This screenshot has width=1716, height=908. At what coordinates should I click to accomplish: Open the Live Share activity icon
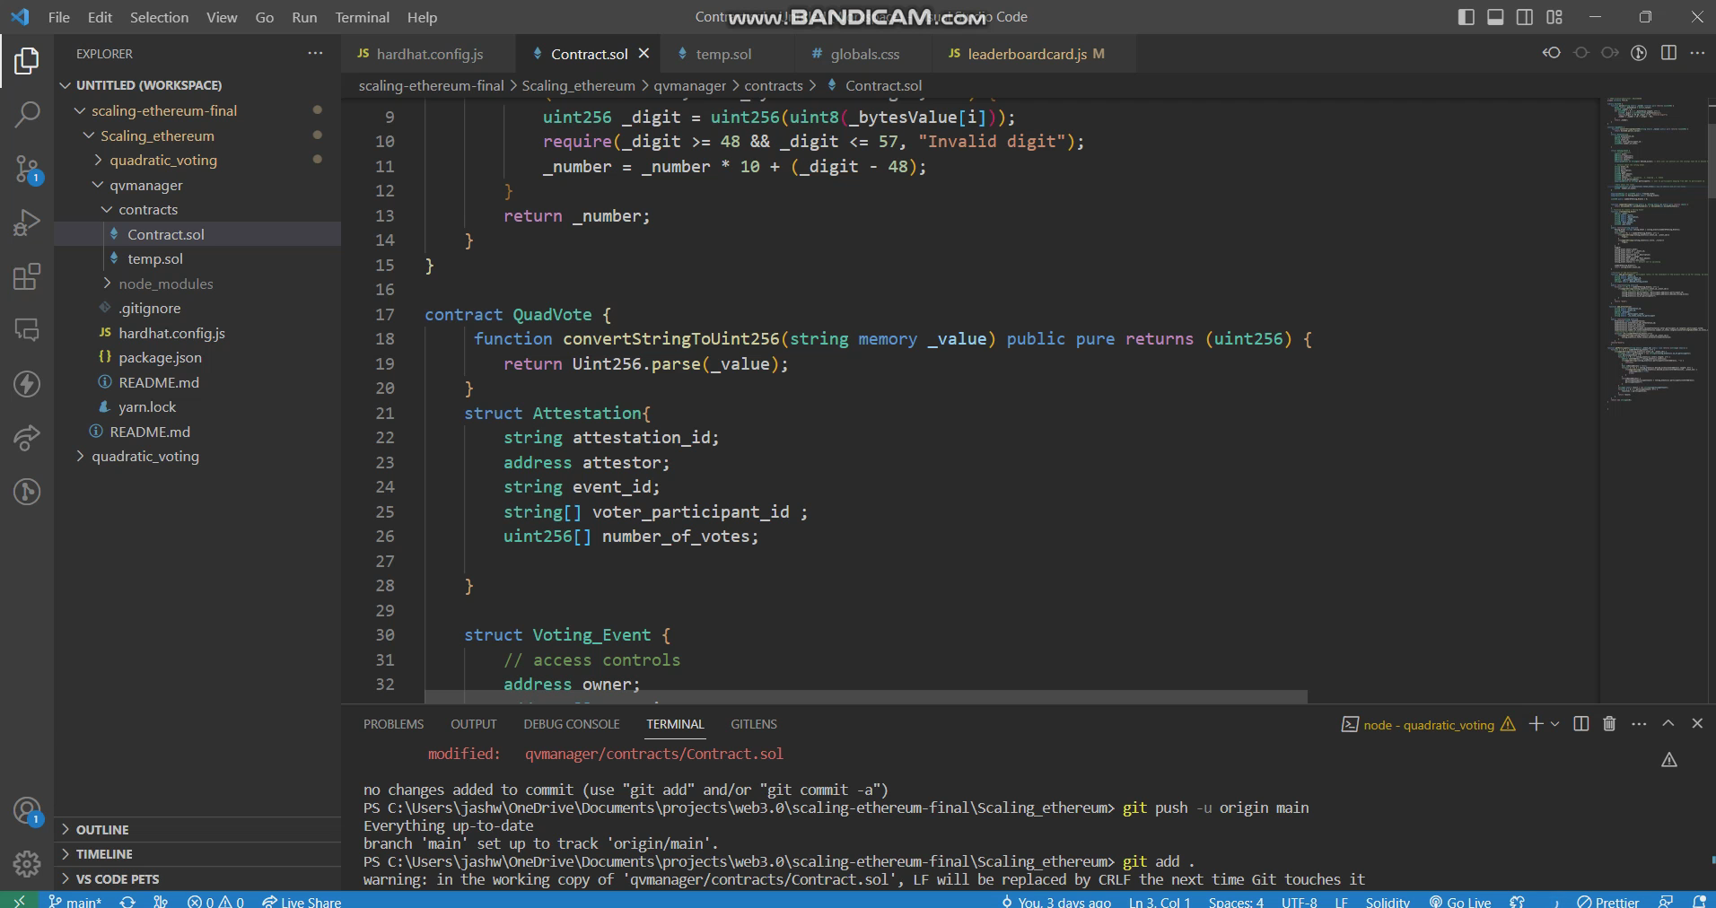pyautogui.click(x=27, y=437)
